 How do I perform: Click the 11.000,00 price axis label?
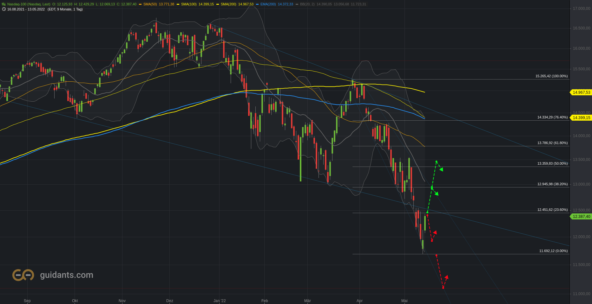coord(582,294)
